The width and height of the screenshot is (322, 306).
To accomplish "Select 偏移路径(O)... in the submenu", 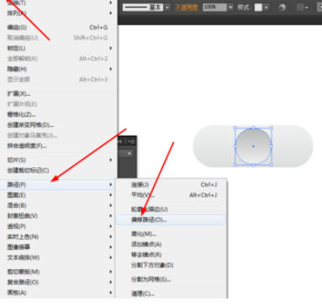I will click(171, 219).
